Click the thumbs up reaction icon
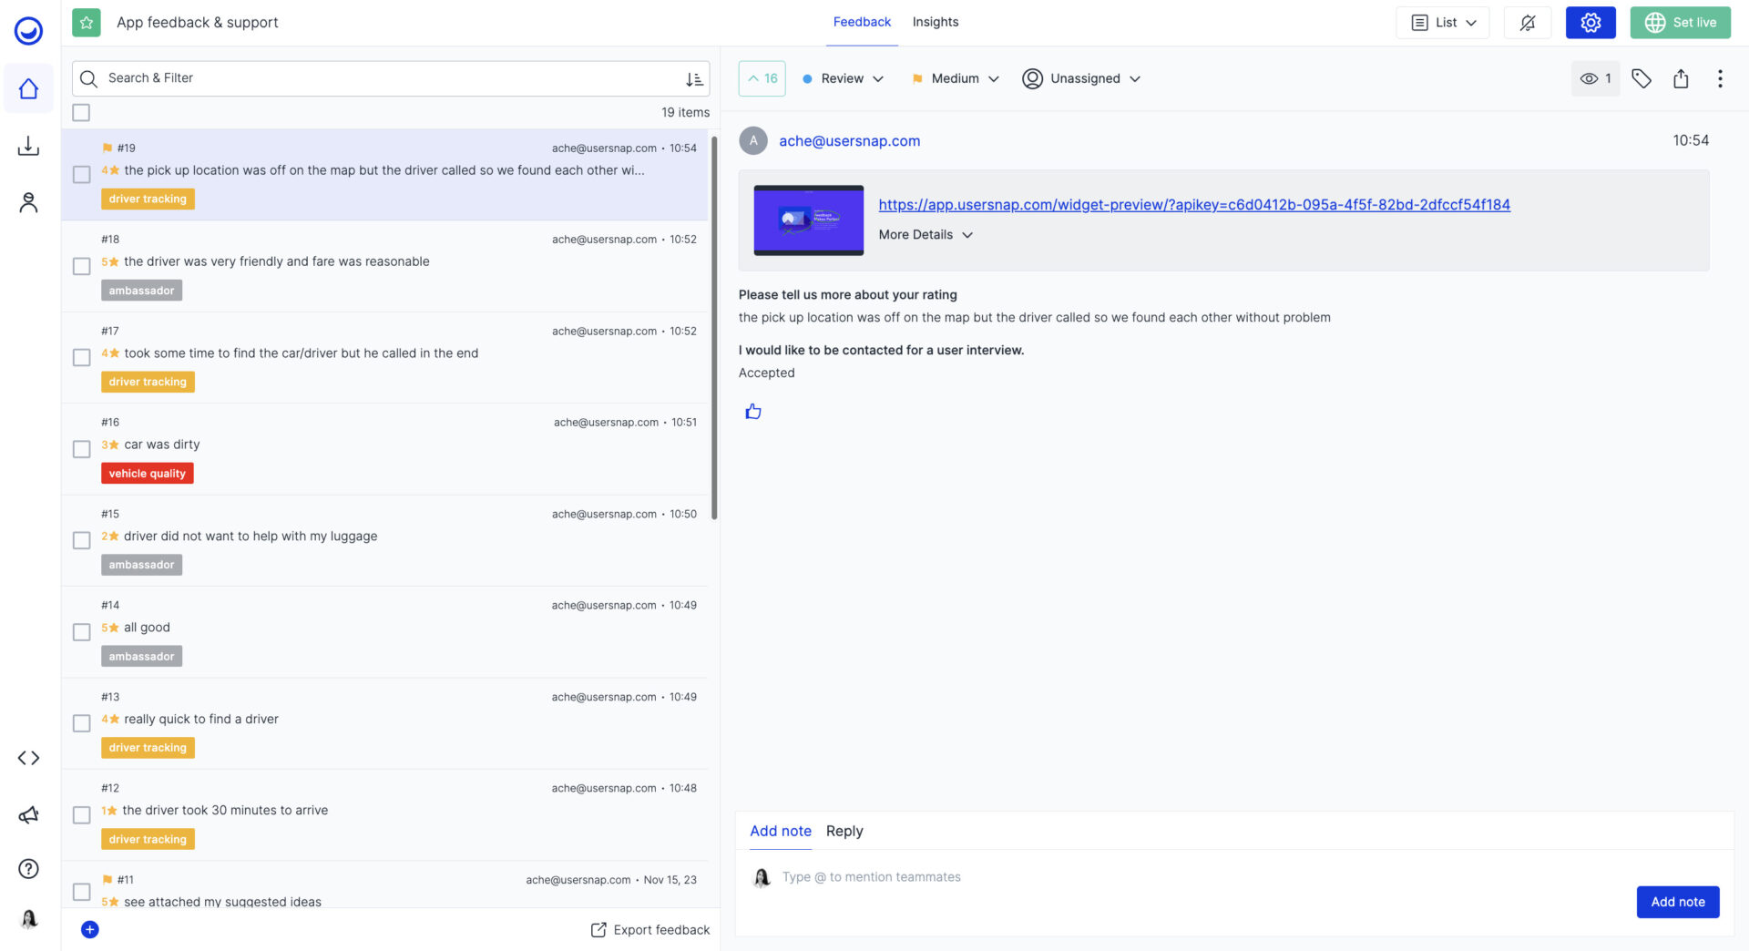This screenshot has height=951, width=1749. tap(752, 411)
